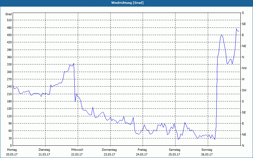Select the date "21.03.17"
Viewport: 253px width, 158px height.
pyautogui.click(x=44, y=155)
